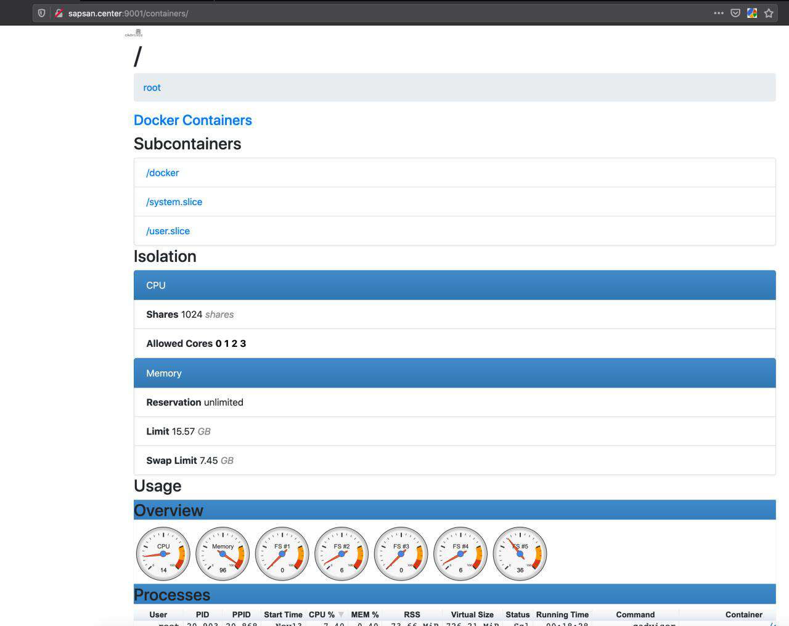
Task: Click the FS #2 gauge
Action: 341,554
